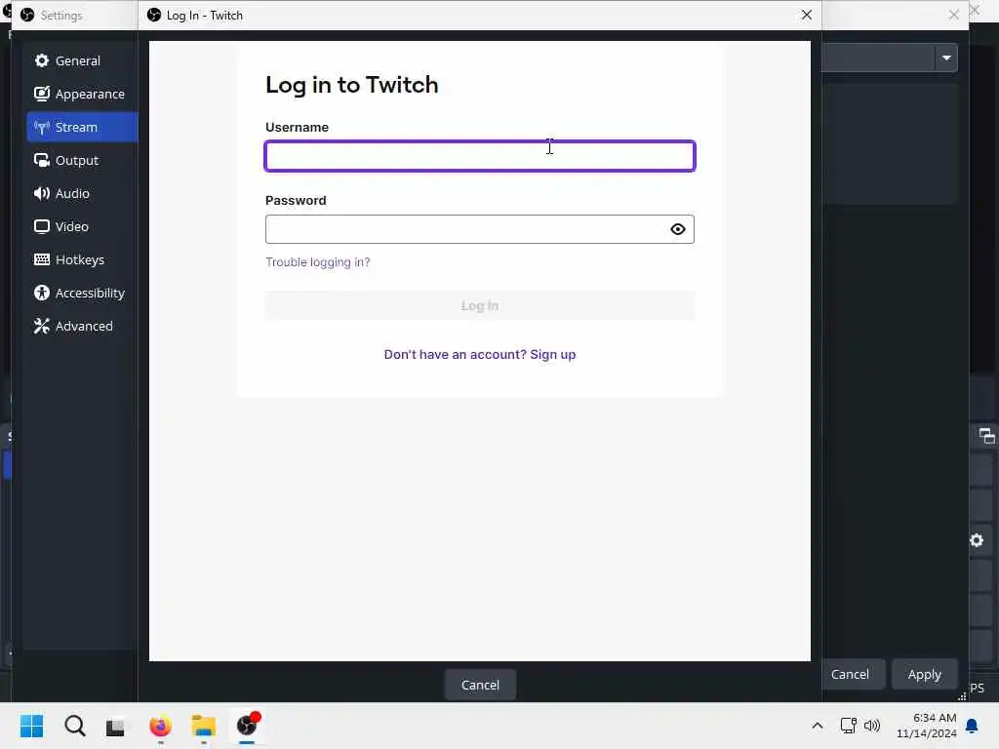Viewport: 999px width, 749px height.
Task: Click the Apply settings button
Action: 924,674
